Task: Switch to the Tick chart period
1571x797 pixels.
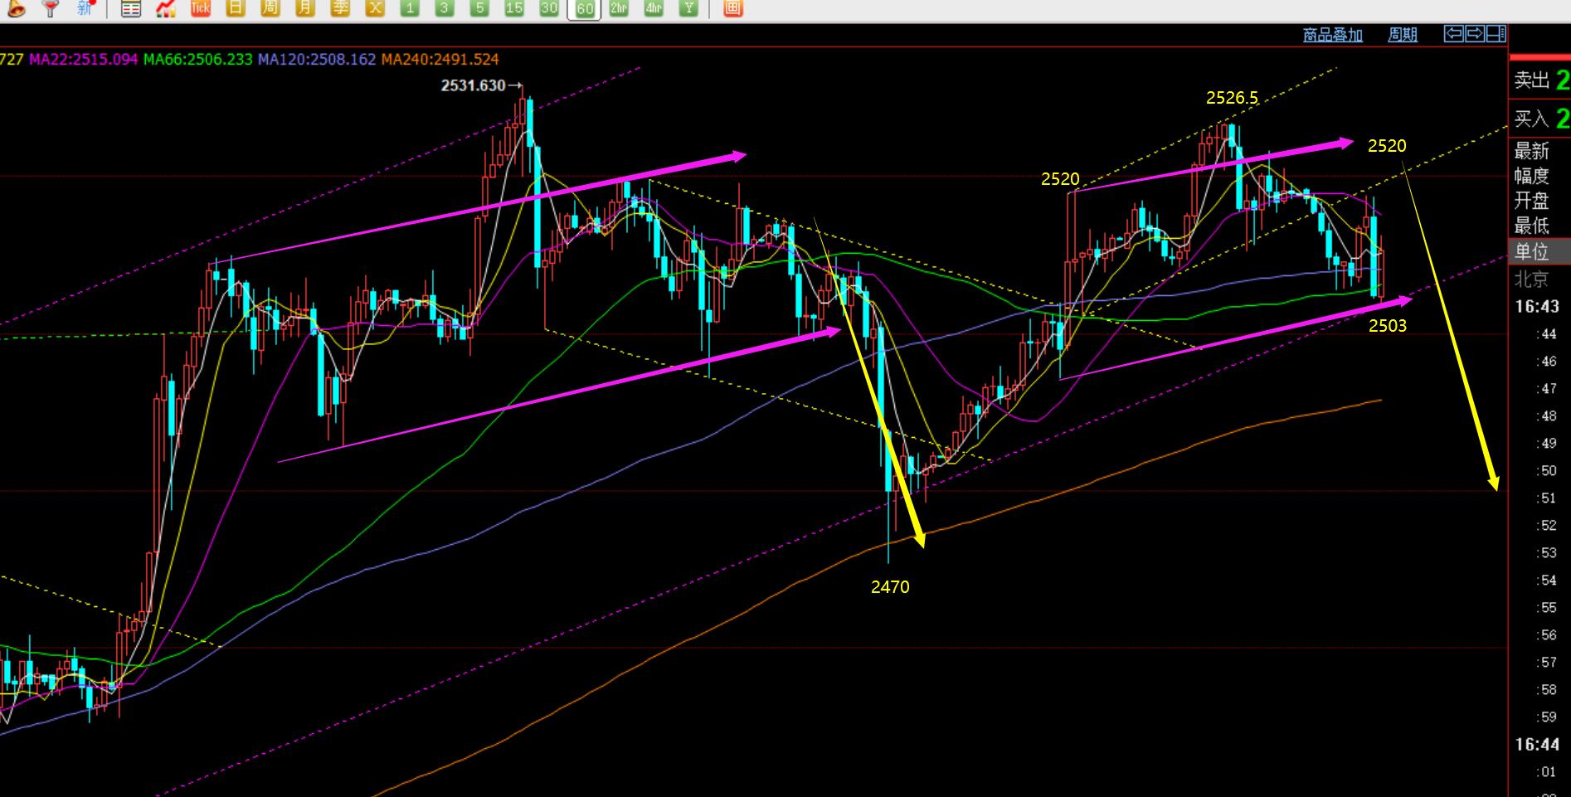Action: click(201, 8)
